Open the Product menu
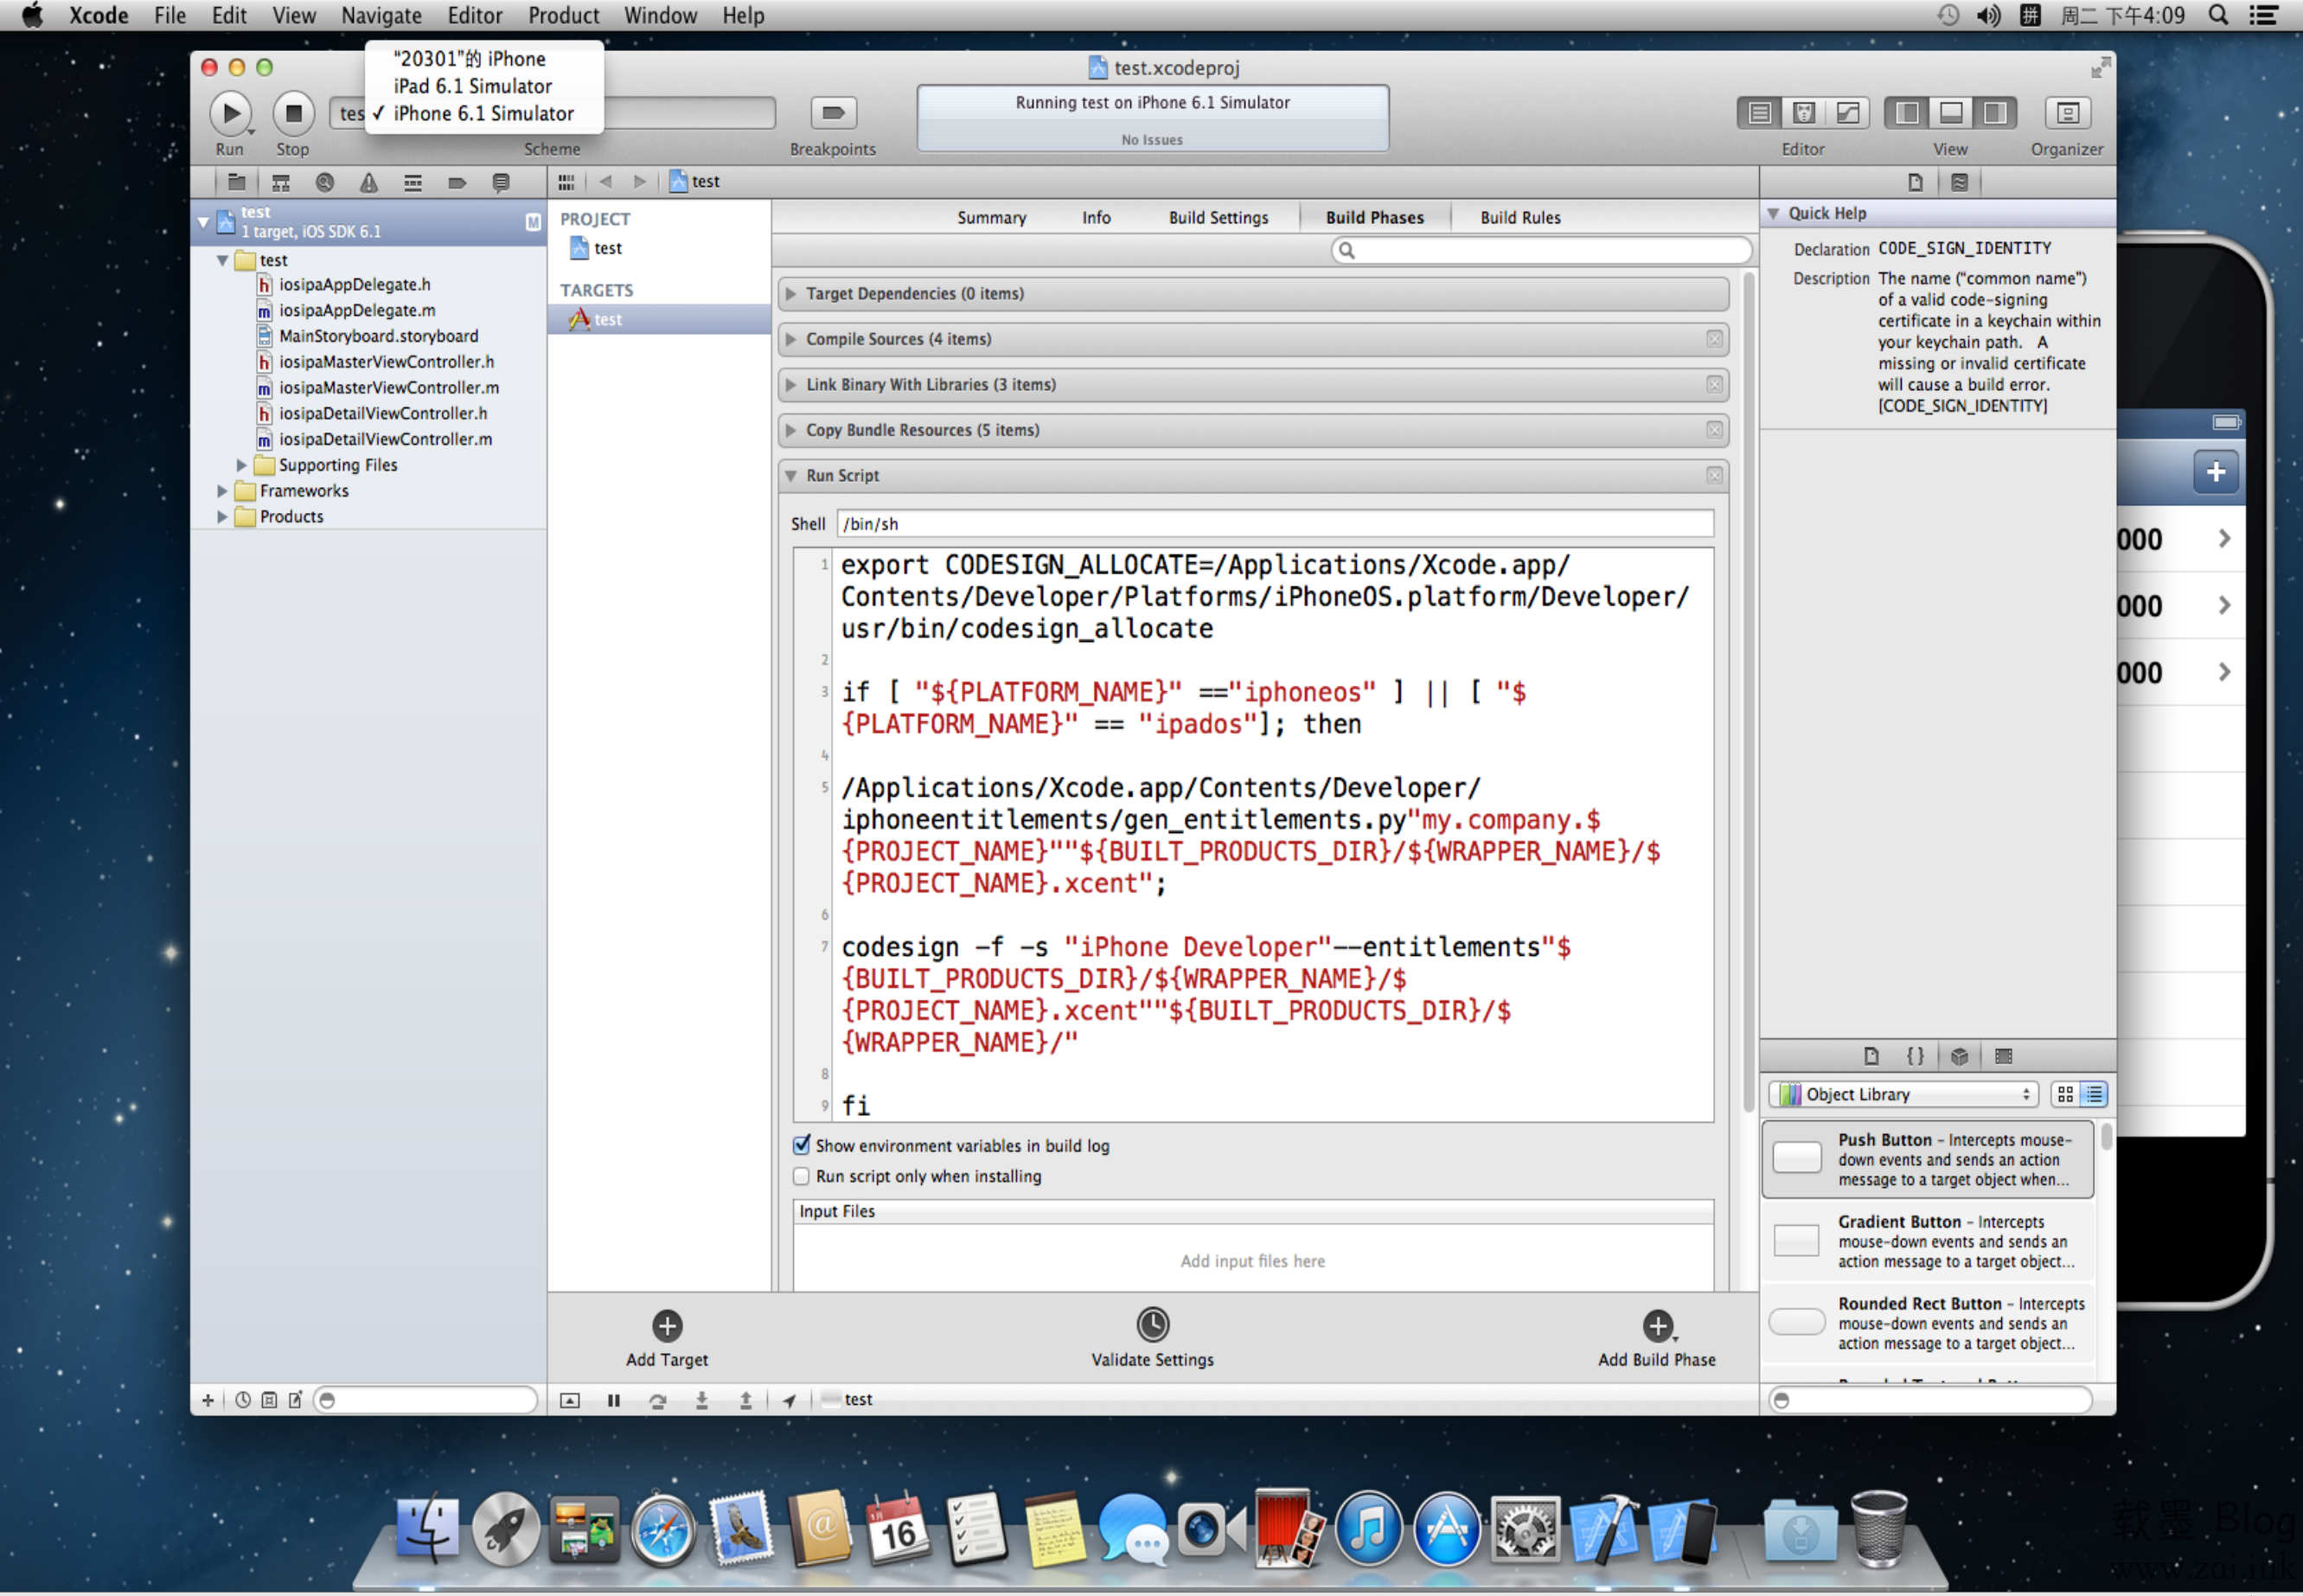Viewport: 2303px width, 1596px height. click(563, 15)
